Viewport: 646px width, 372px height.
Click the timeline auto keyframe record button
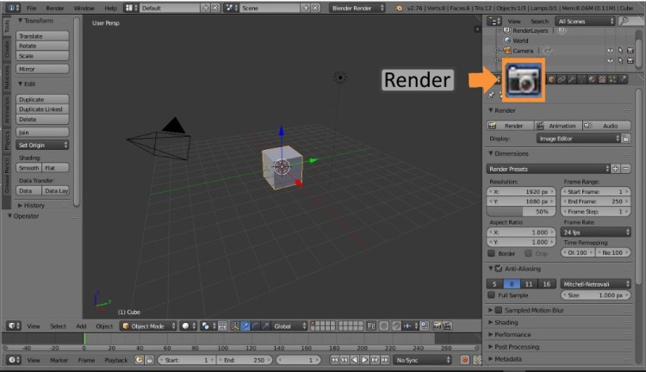coord(465,360)
